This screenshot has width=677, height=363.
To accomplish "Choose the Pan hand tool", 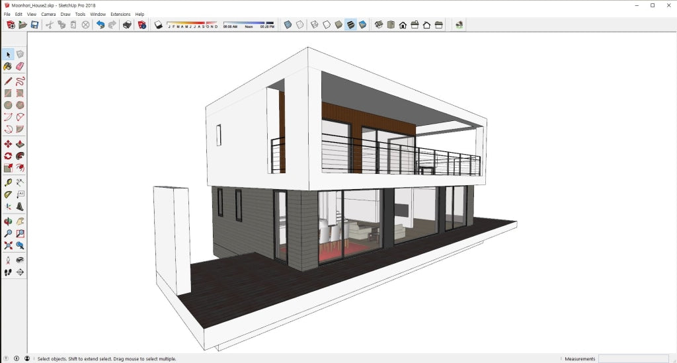I will pyautogui.click(x=20, y=222).
